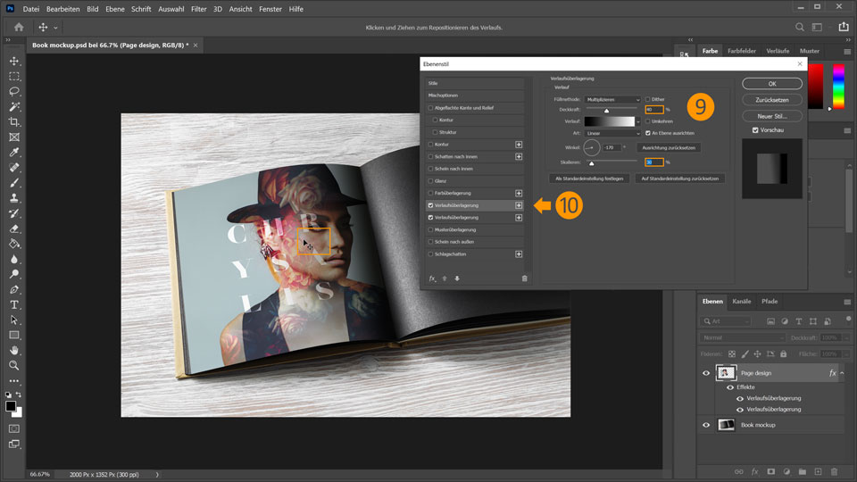Open the Ebene menu
857x482 pixels.
pyautogui.click(x=115, y=9)
